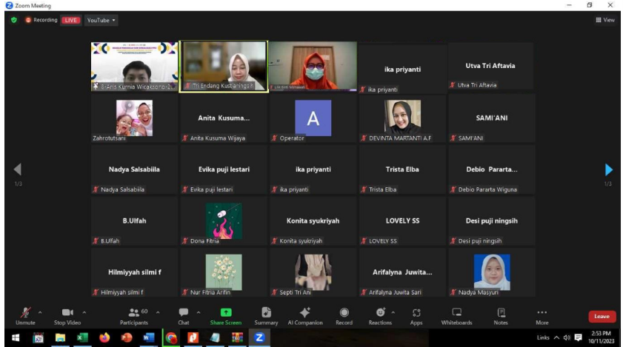Click the red Leave button
Screen dimensions: 623x347
click(x=602, y=316)
